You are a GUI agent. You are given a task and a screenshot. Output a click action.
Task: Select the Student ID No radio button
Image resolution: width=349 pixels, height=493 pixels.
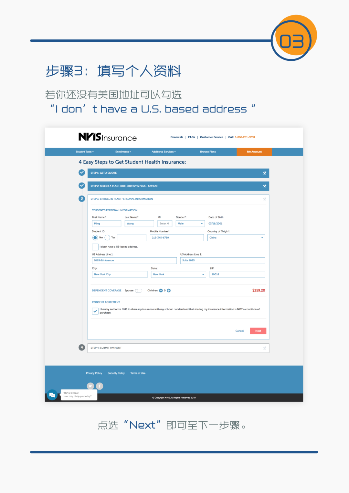coord(95,237)
